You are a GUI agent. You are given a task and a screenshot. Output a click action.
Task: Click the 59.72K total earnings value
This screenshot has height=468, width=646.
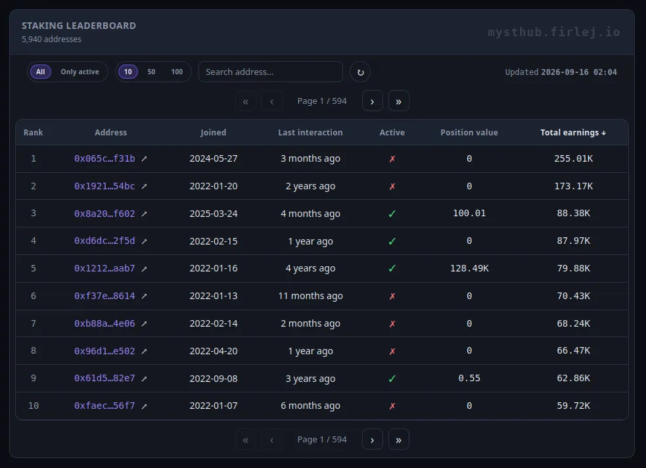pyautogui.click(x=574, y=406)
